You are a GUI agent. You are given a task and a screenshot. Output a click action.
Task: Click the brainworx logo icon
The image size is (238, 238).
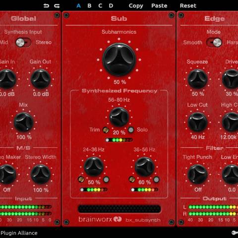[118, 219]
